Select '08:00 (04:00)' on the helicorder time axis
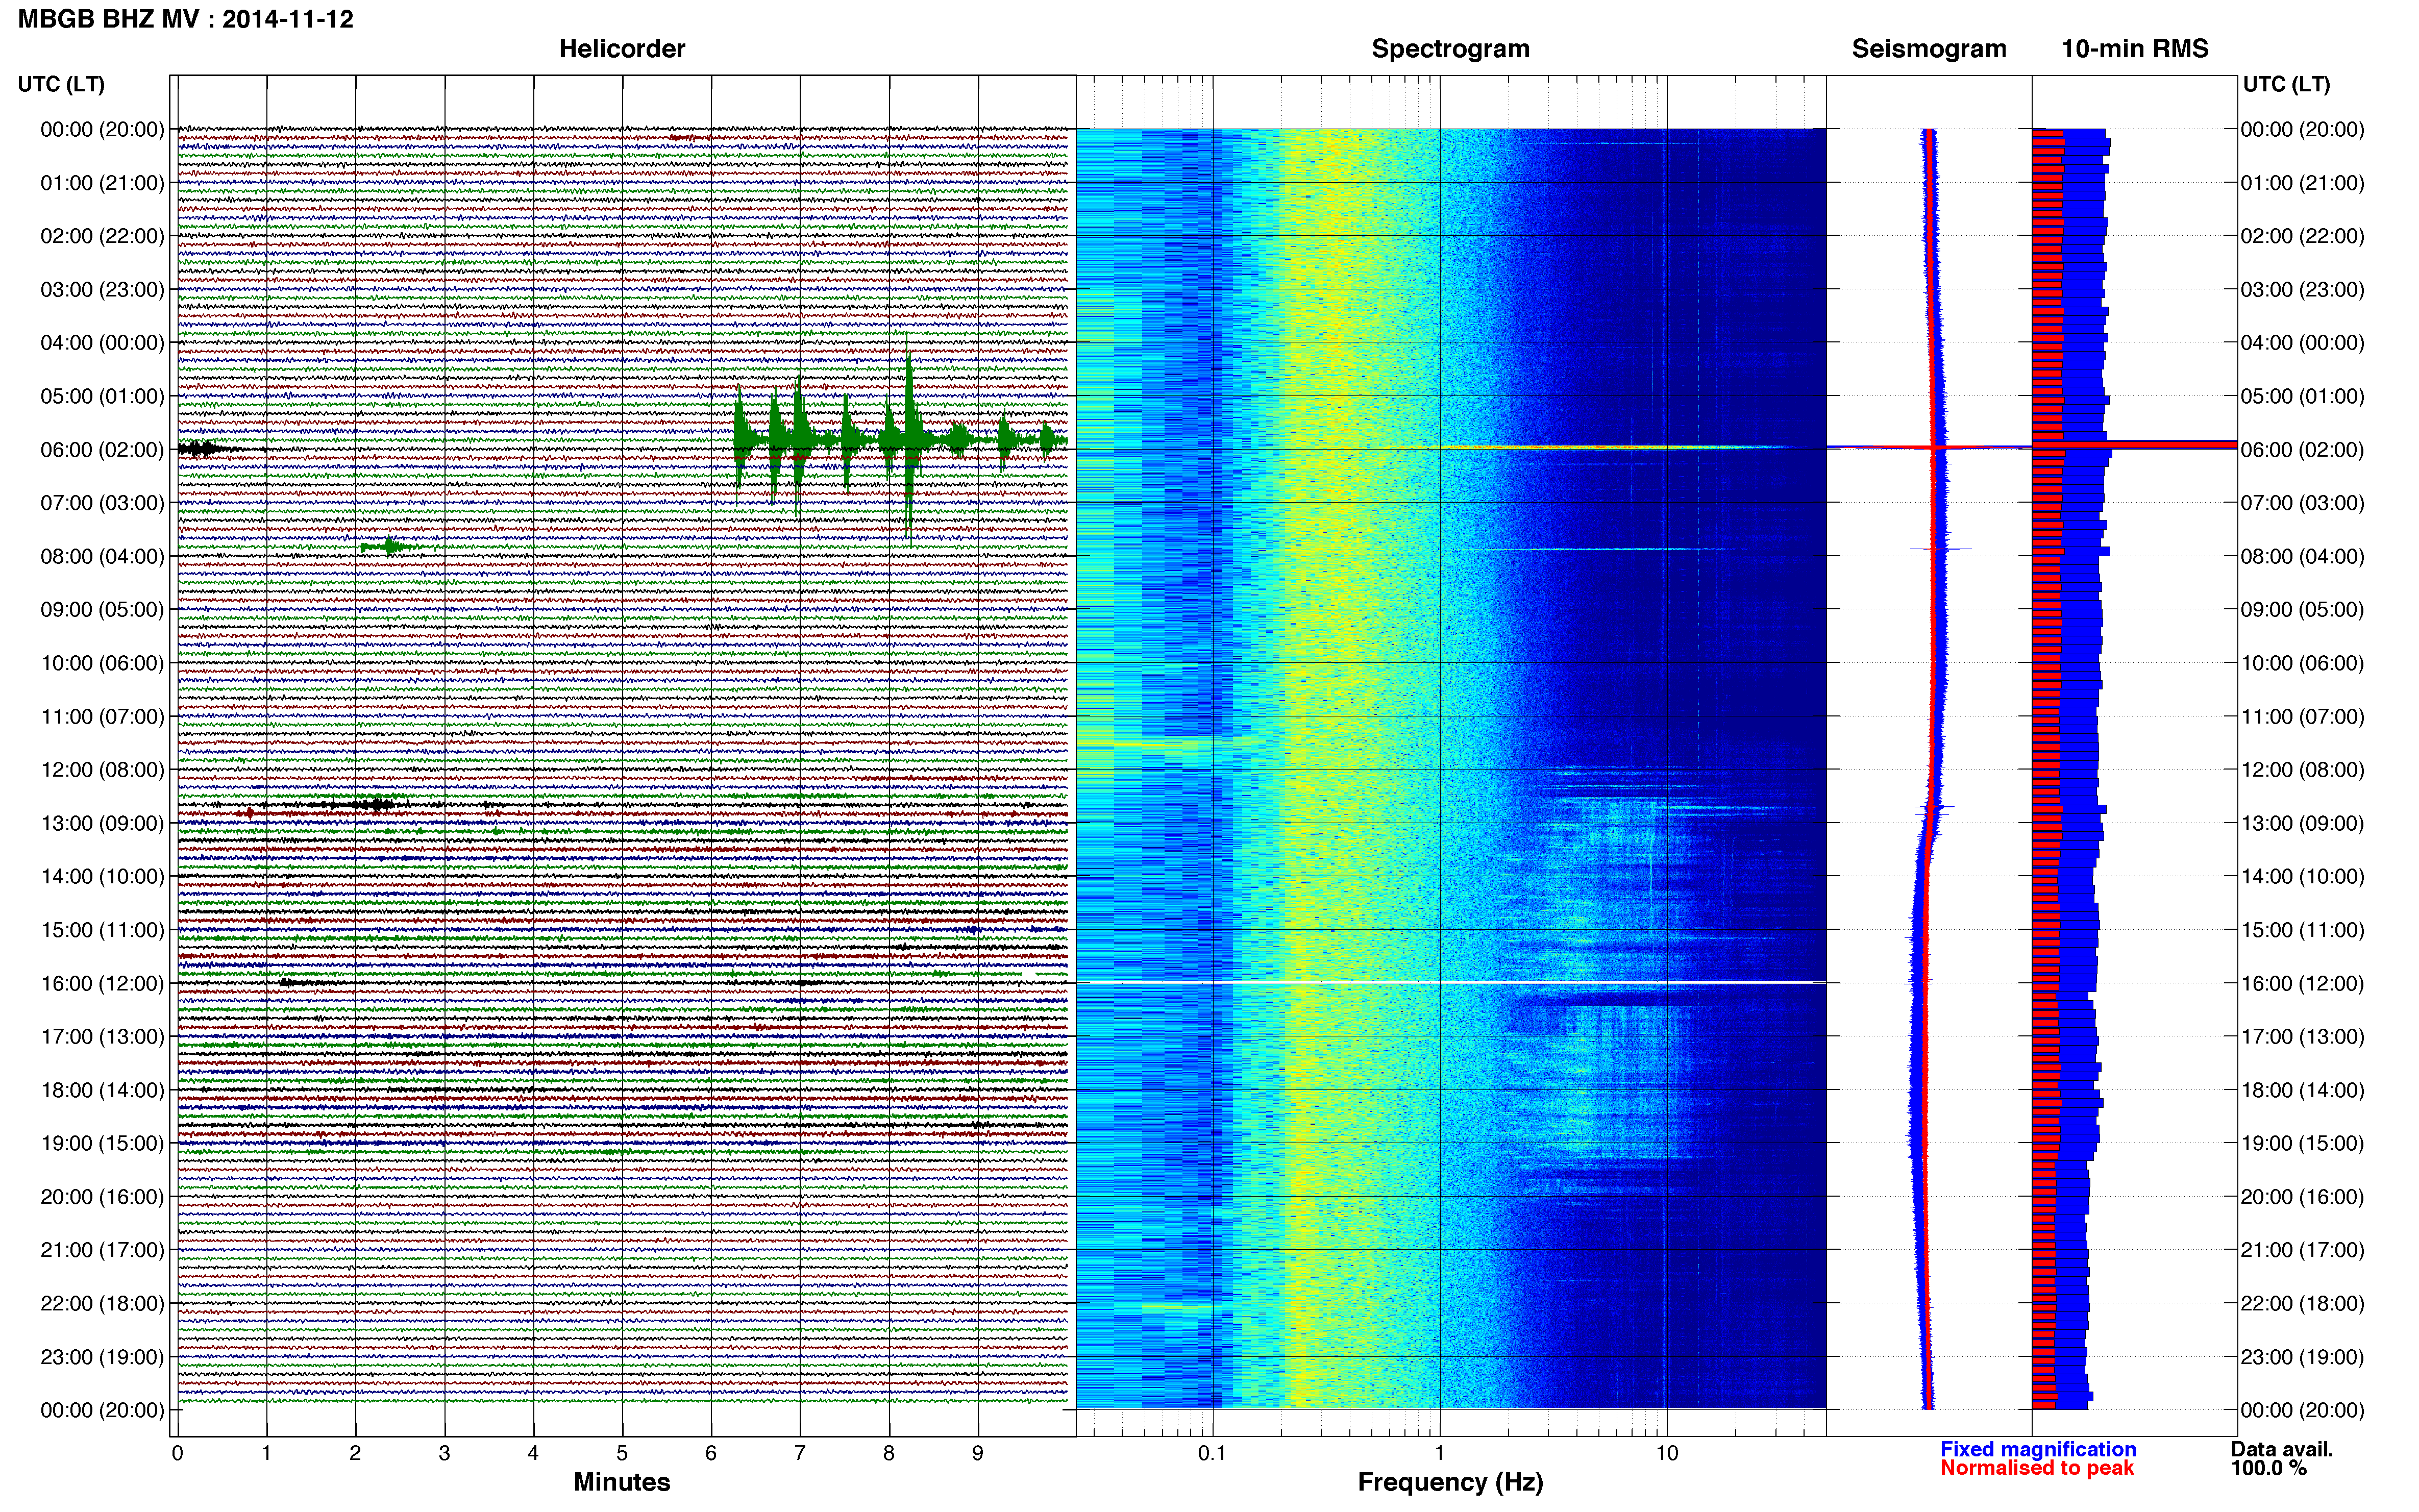The image size is (2419, 1512). coord(102,556)
